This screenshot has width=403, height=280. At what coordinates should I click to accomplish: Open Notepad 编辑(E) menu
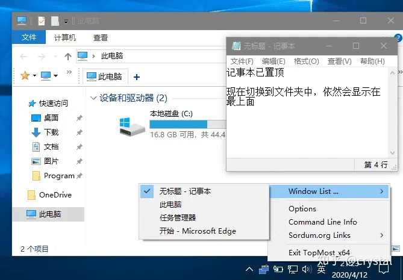click(x=273, y=61)
